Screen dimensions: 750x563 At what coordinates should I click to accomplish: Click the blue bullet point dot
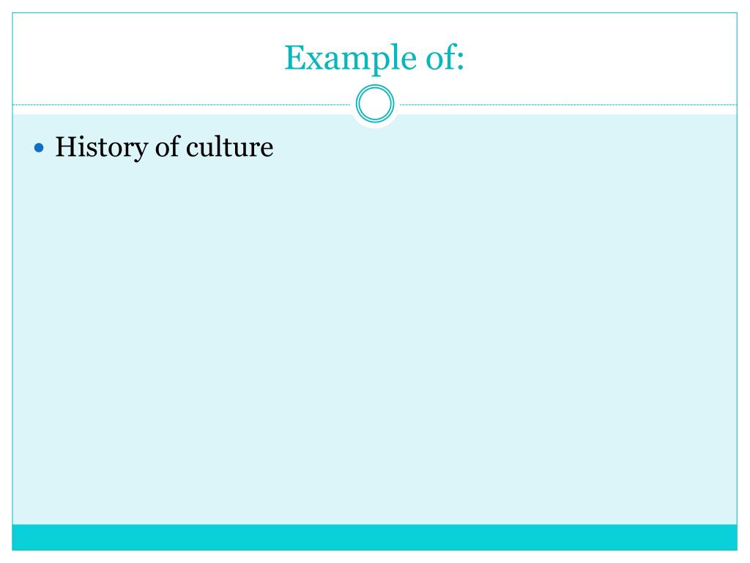pyautogui.click(x=40, y=148)
